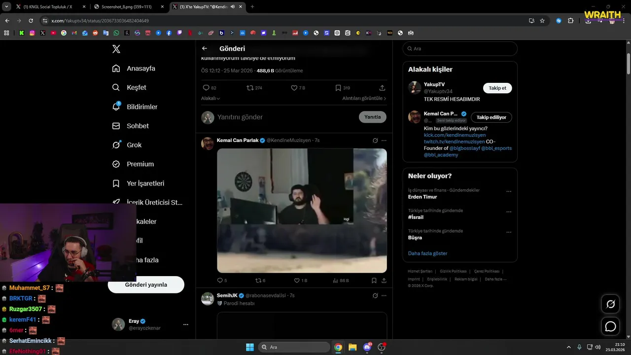Share the main post
The image size is (631, 355).
point(382,88)
